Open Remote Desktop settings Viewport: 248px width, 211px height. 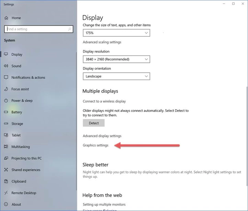pos(24,193)
